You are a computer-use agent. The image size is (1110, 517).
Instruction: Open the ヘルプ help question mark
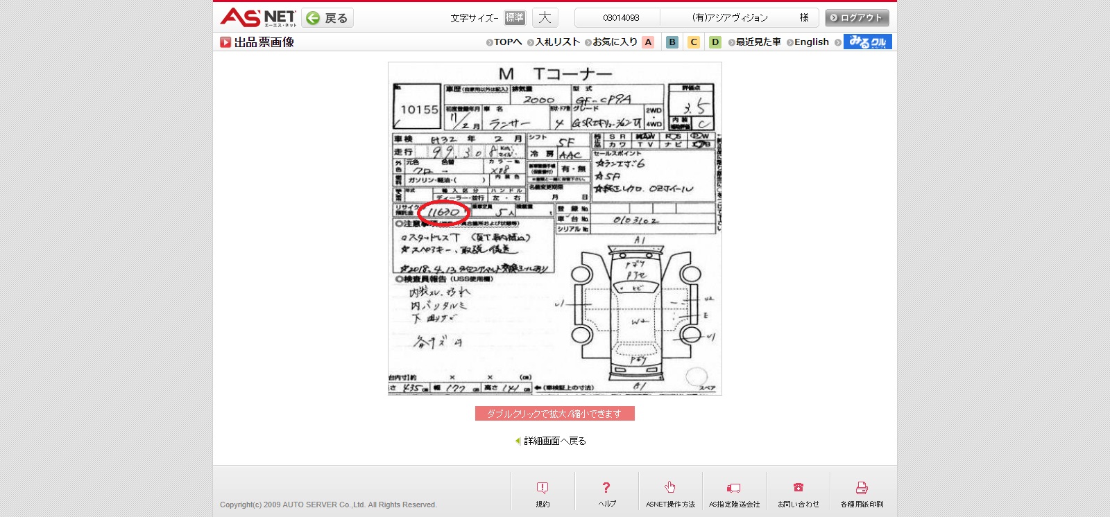(606, 489)
